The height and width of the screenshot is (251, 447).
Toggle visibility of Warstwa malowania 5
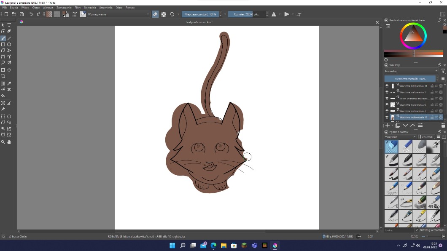pyautogui.click(x=387, y=92)
